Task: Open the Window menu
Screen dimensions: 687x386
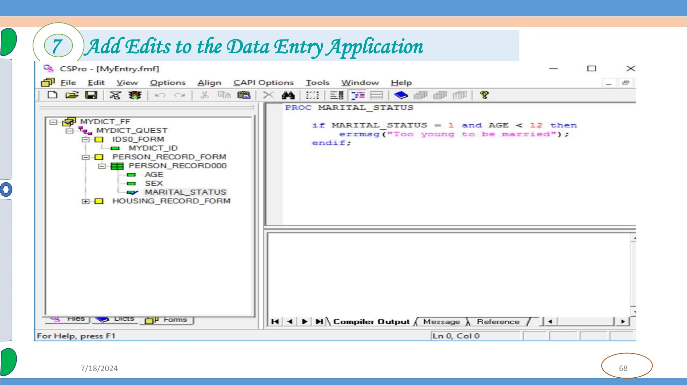Action: pos(360,82)
